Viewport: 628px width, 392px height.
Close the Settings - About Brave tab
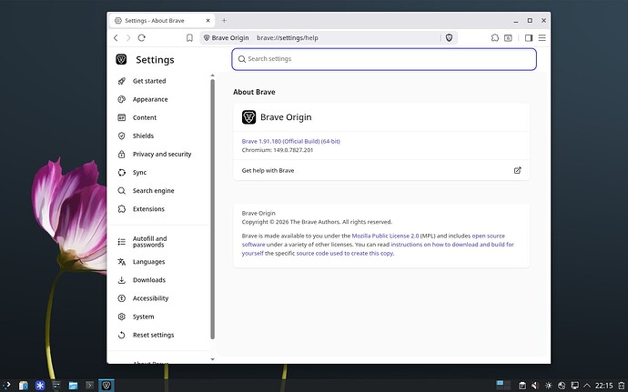[x=208, y=20]
